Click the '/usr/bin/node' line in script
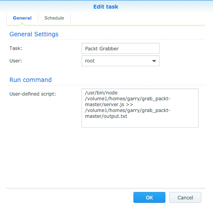The image size is (213, 206). click(x=101, y=93)
